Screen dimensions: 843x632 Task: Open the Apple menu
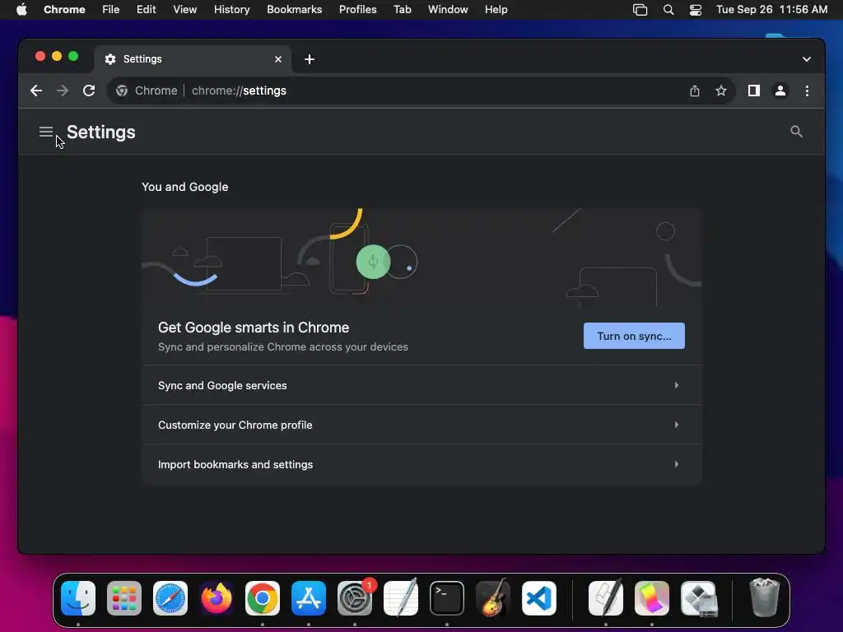point(21,10)
